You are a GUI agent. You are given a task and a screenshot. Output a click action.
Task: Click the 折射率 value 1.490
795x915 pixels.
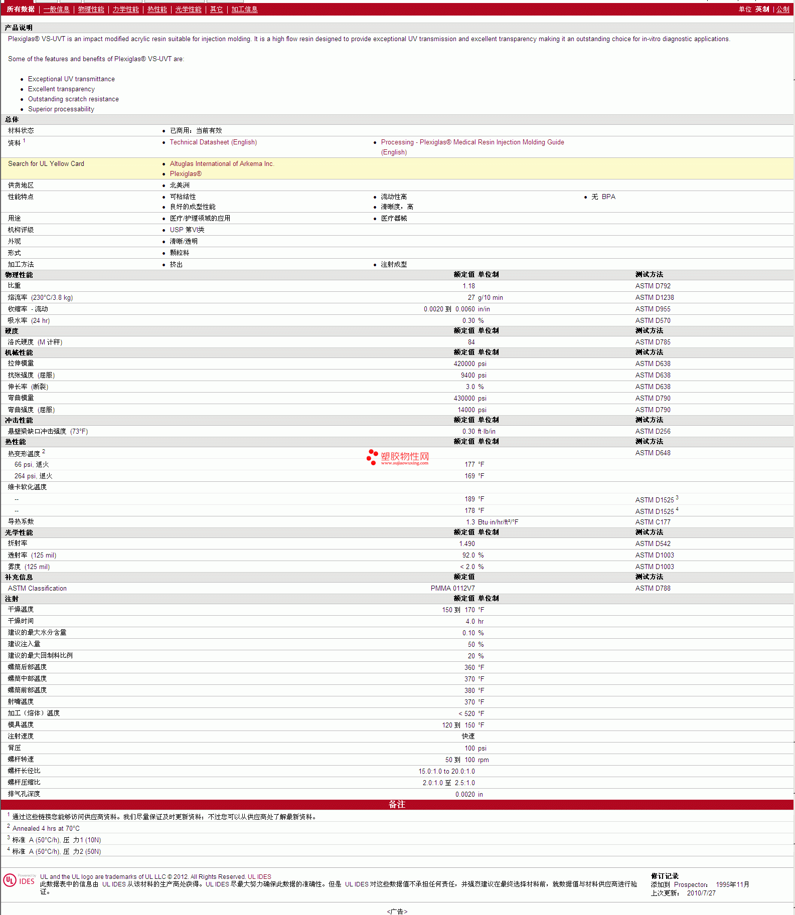[467, 544]
